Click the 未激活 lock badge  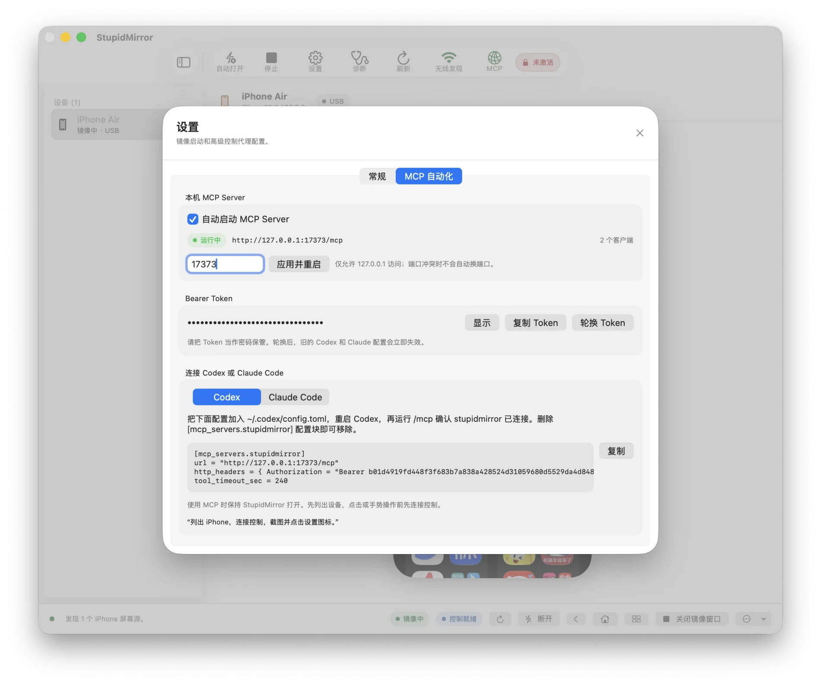pos(538,62)
